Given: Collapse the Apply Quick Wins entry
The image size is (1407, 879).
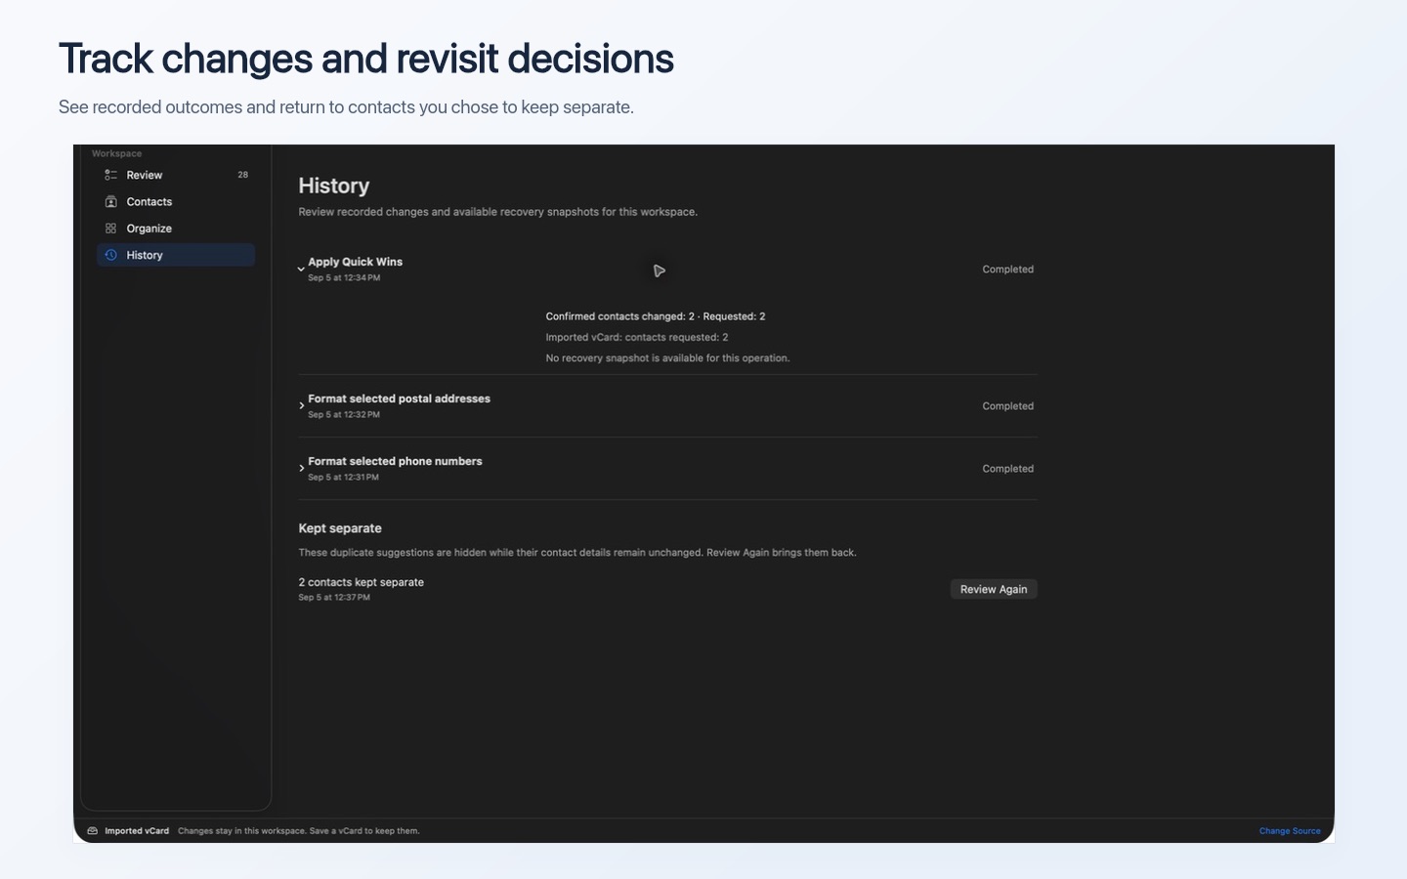Looking at the screenshot, I should [301, 270].
